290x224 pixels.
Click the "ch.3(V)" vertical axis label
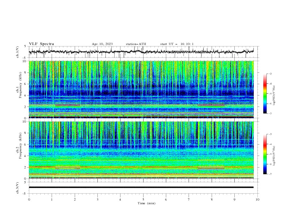[18, 188]
